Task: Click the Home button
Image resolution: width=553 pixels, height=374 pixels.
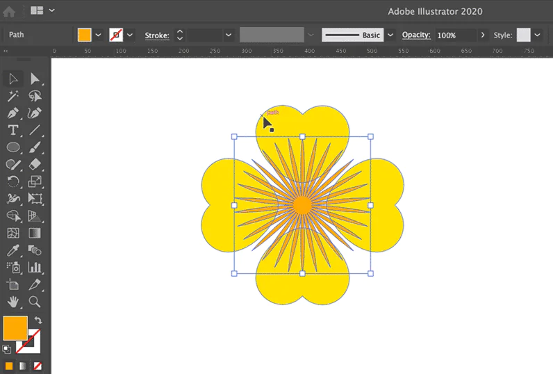Action: pyautogui.click(x=10, y=10)
